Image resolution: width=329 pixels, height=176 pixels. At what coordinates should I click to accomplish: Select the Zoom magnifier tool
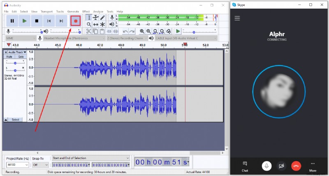(89, 25)
